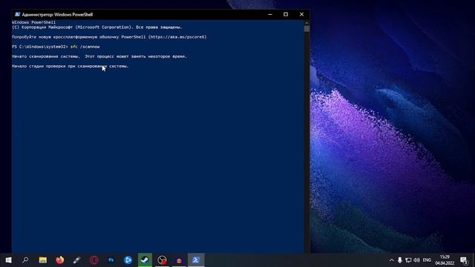Click the gray slanted tool taskbar icon
This screenshot has height=267, width=475.
click(76, 260)
